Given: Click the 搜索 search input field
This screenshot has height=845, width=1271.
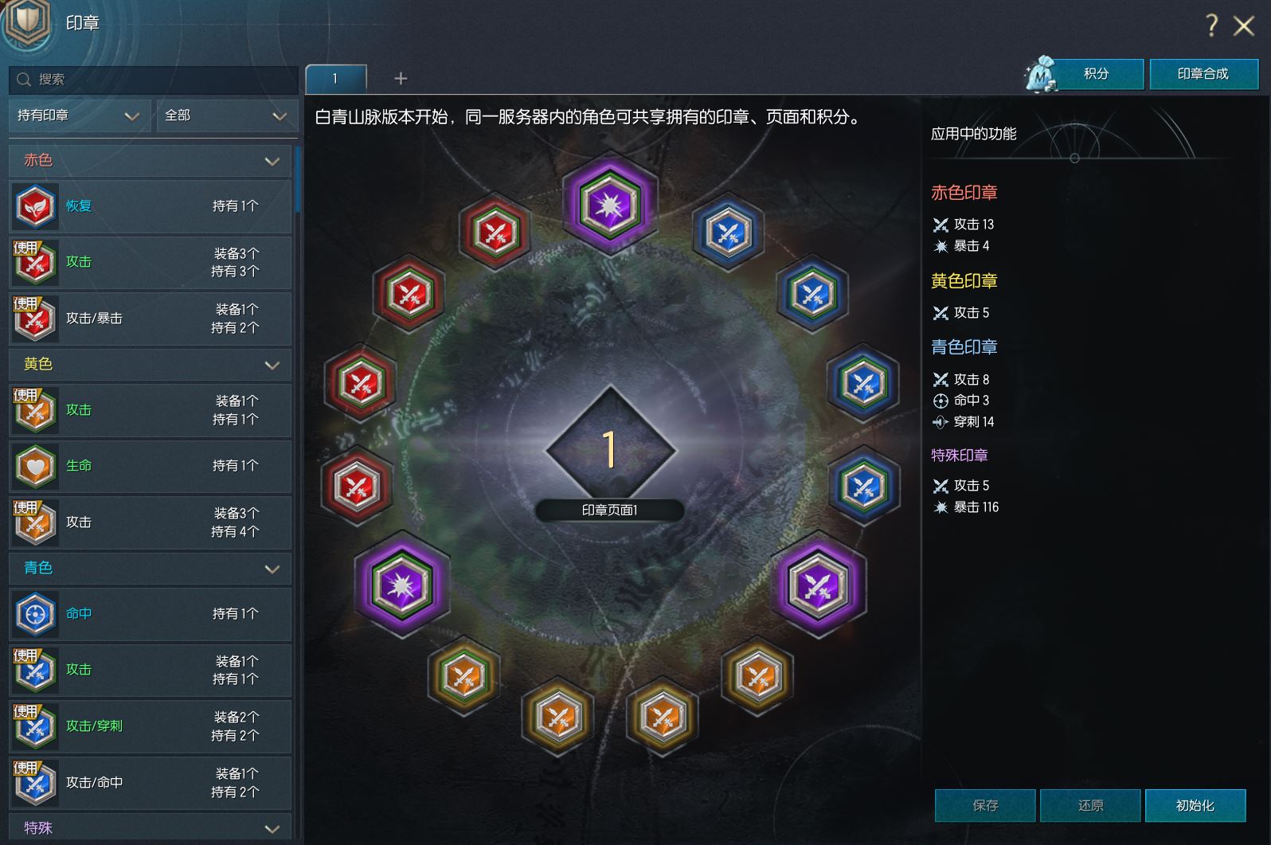Looking at the screenshot, I should [x=153, y=80].
